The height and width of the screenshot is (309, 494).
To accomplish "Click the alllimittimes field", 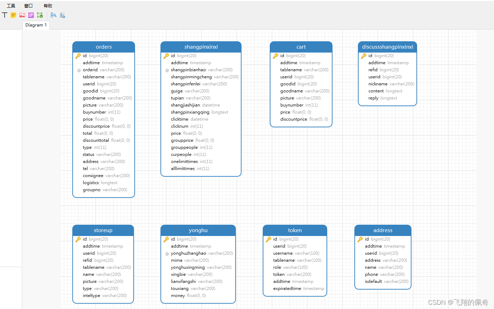I will [x=190, y=169].
